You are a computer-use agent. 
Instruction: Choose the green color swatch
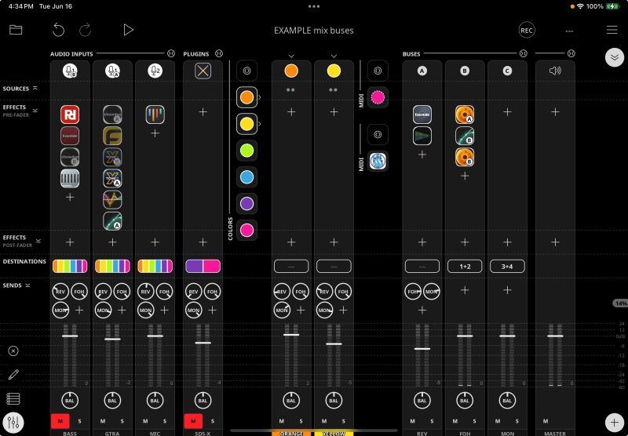(x=246, y=151)
